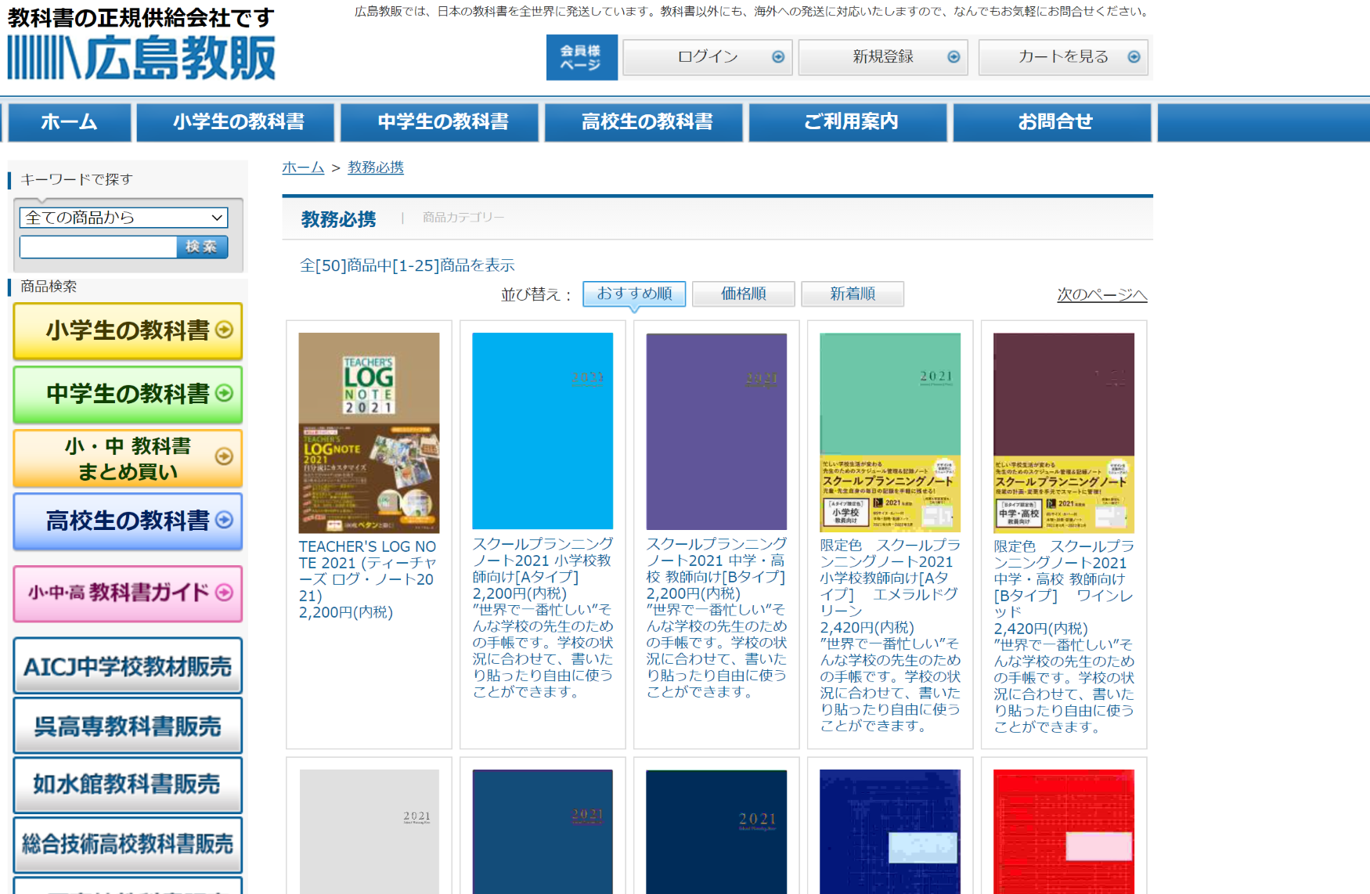Image resolution: width=1370 pixels, height=894 pixels.
Task: Open ホーム in the main navigation bar
Action: 69,122
